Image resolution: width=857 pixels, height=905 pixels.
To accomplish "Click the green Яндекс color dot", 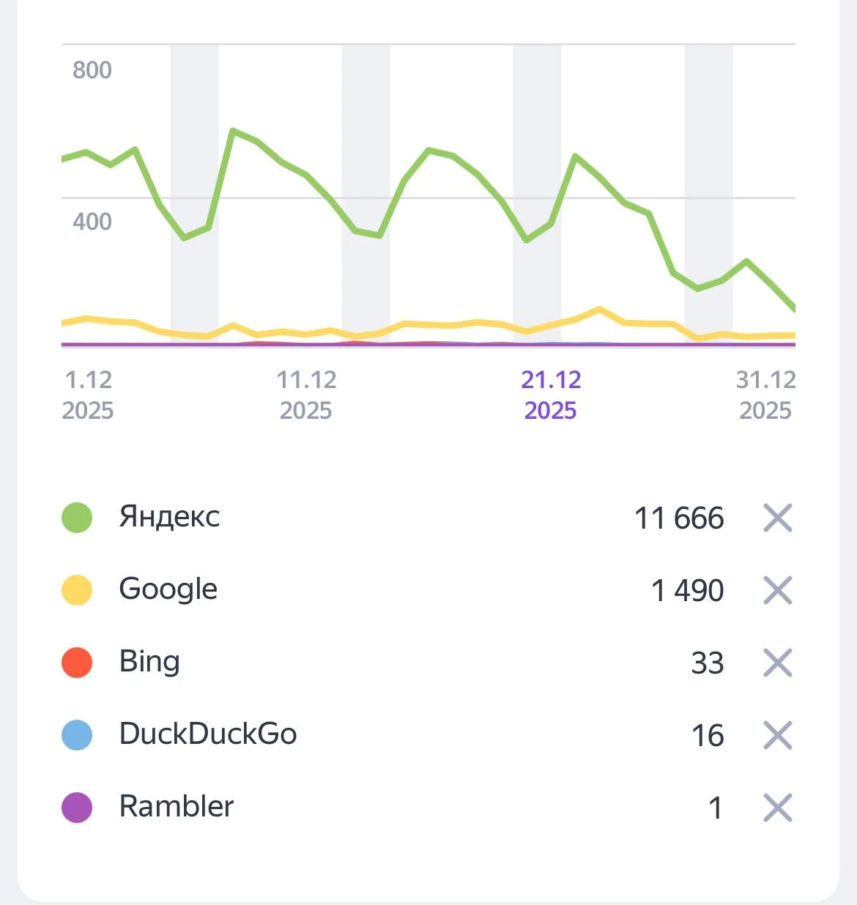I will 77,518.
